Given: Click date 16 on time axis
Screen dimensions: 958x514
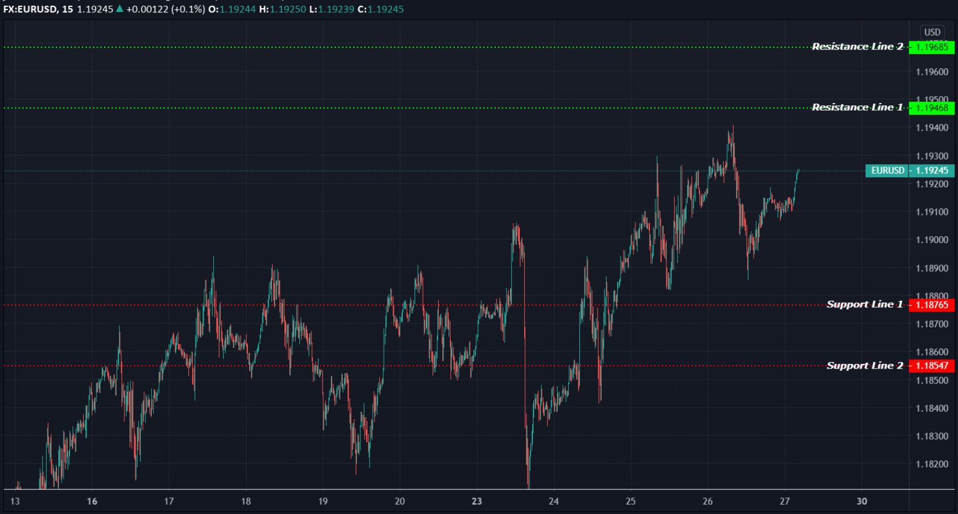Looking at the screenshot, I should tap(92, 502).
